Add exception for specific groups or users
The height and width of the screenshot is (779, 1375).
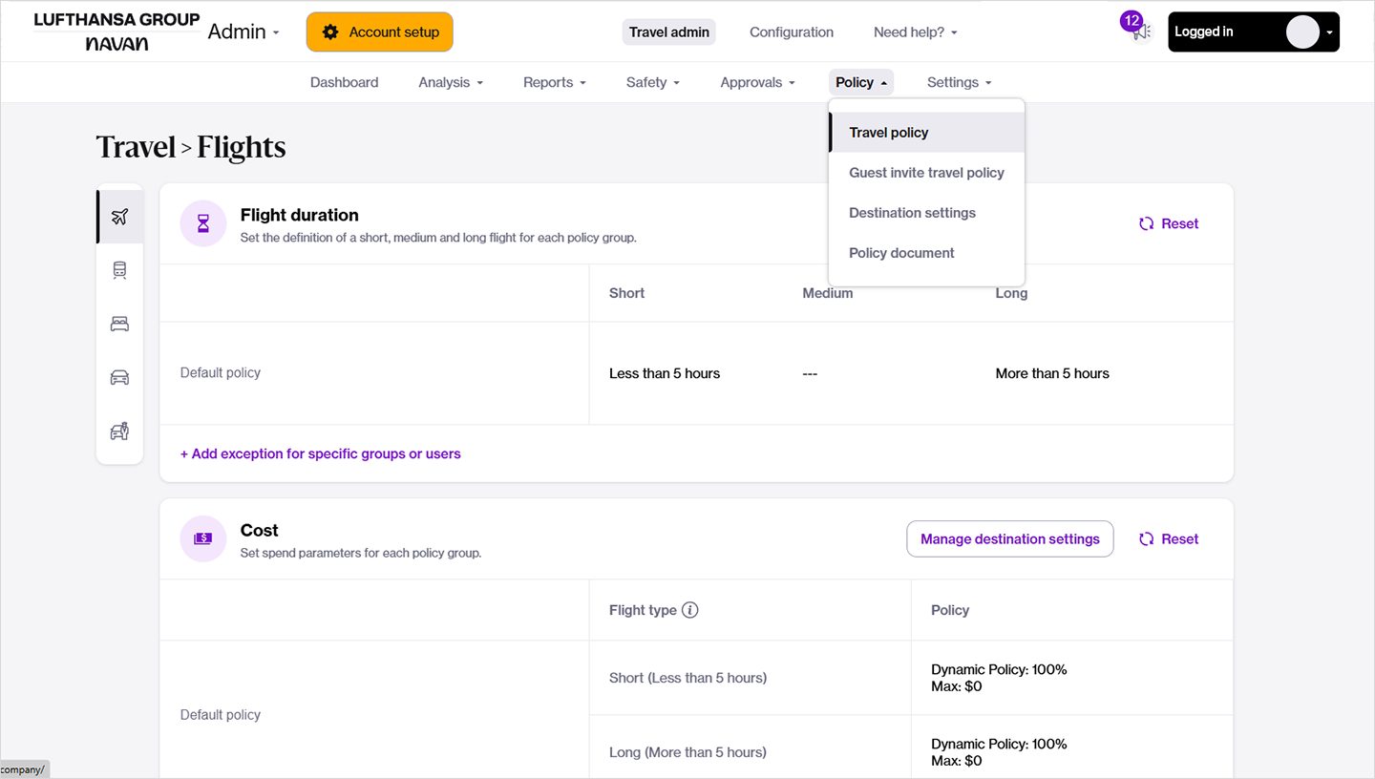(321, 453)
